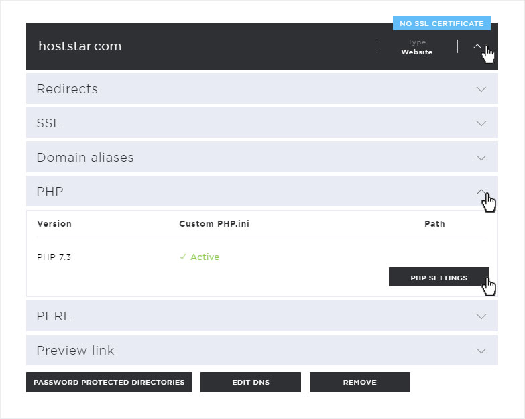Screen dimensions: 525x419
Task: Expand the Redirects section chevron
Action: [x=481, y=89]
